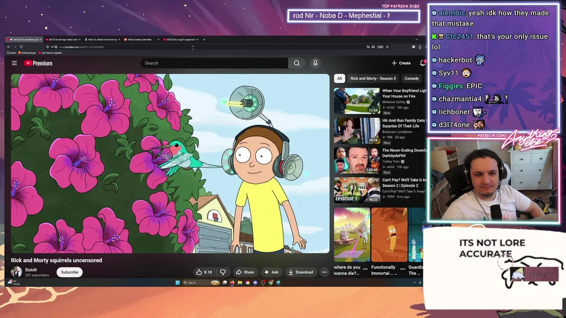This screenshot has height=318, width=566.
Task: Click the browser address bar URL
Action: click(x=81, y=47)
